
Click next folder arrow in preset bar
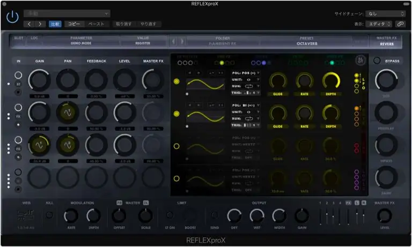pyautogui.click(x=182, y=41)
